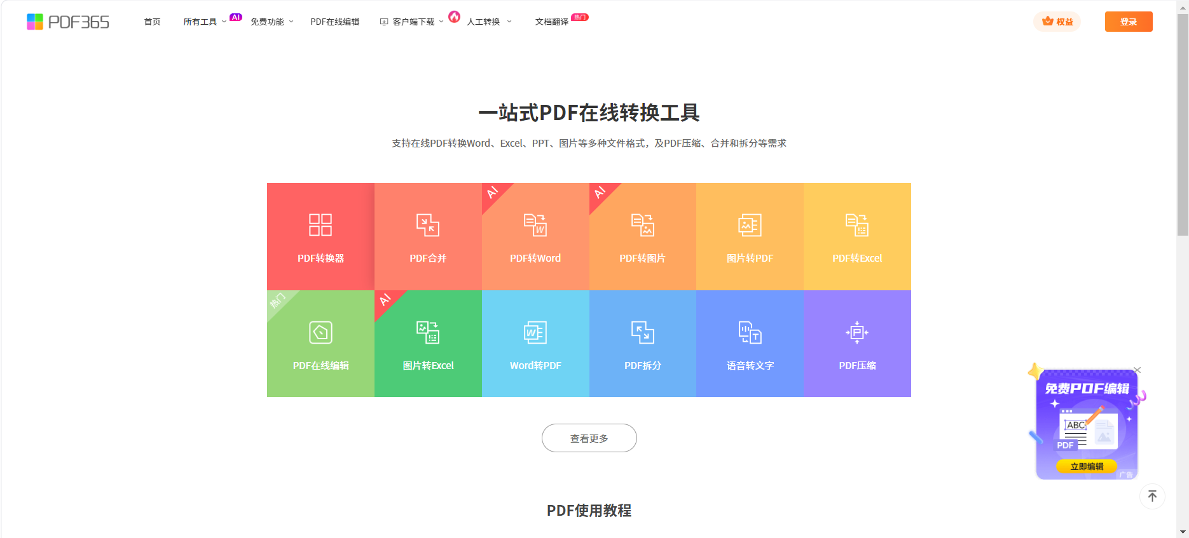Go to the 首页 menu item
Image resolution: width=1189 pixels, height=538 pixels.
152,22
